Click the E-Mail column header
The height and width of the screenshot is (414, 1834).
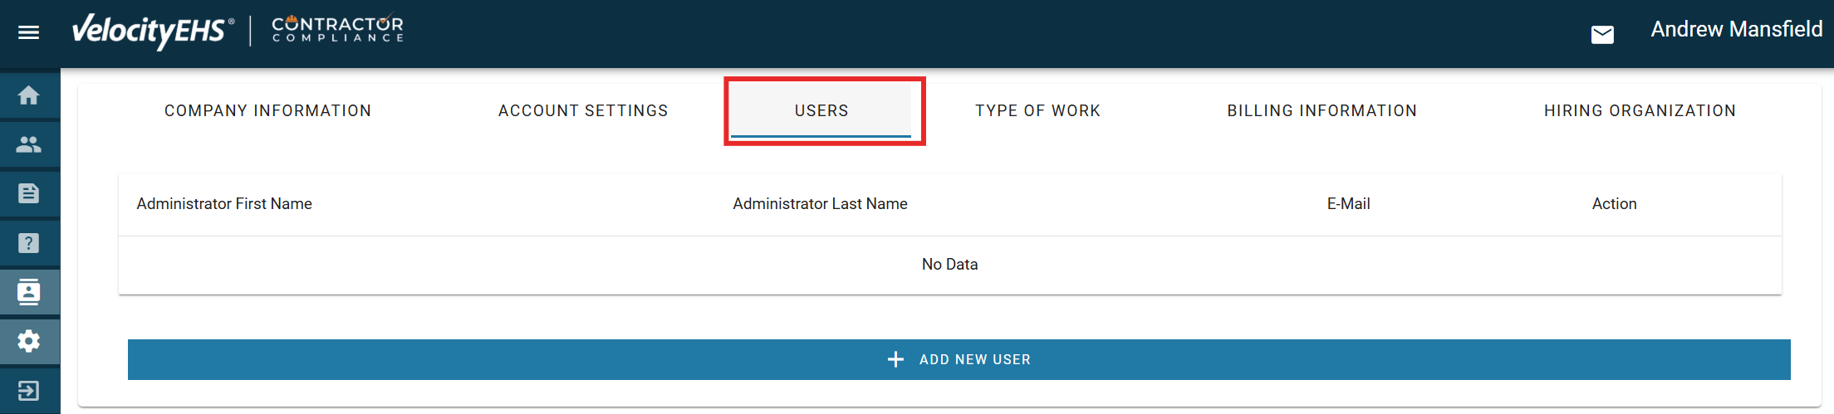1348,204
